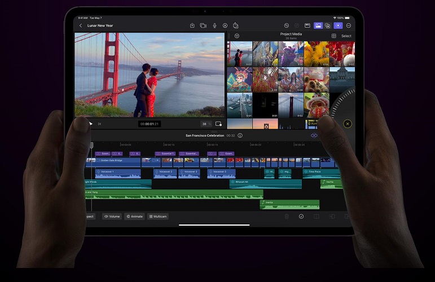
Task: Close the jog wheel with yellow X
Action: 348,124
